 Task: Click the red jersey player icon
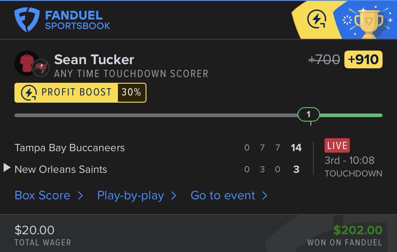click(27, 63)
